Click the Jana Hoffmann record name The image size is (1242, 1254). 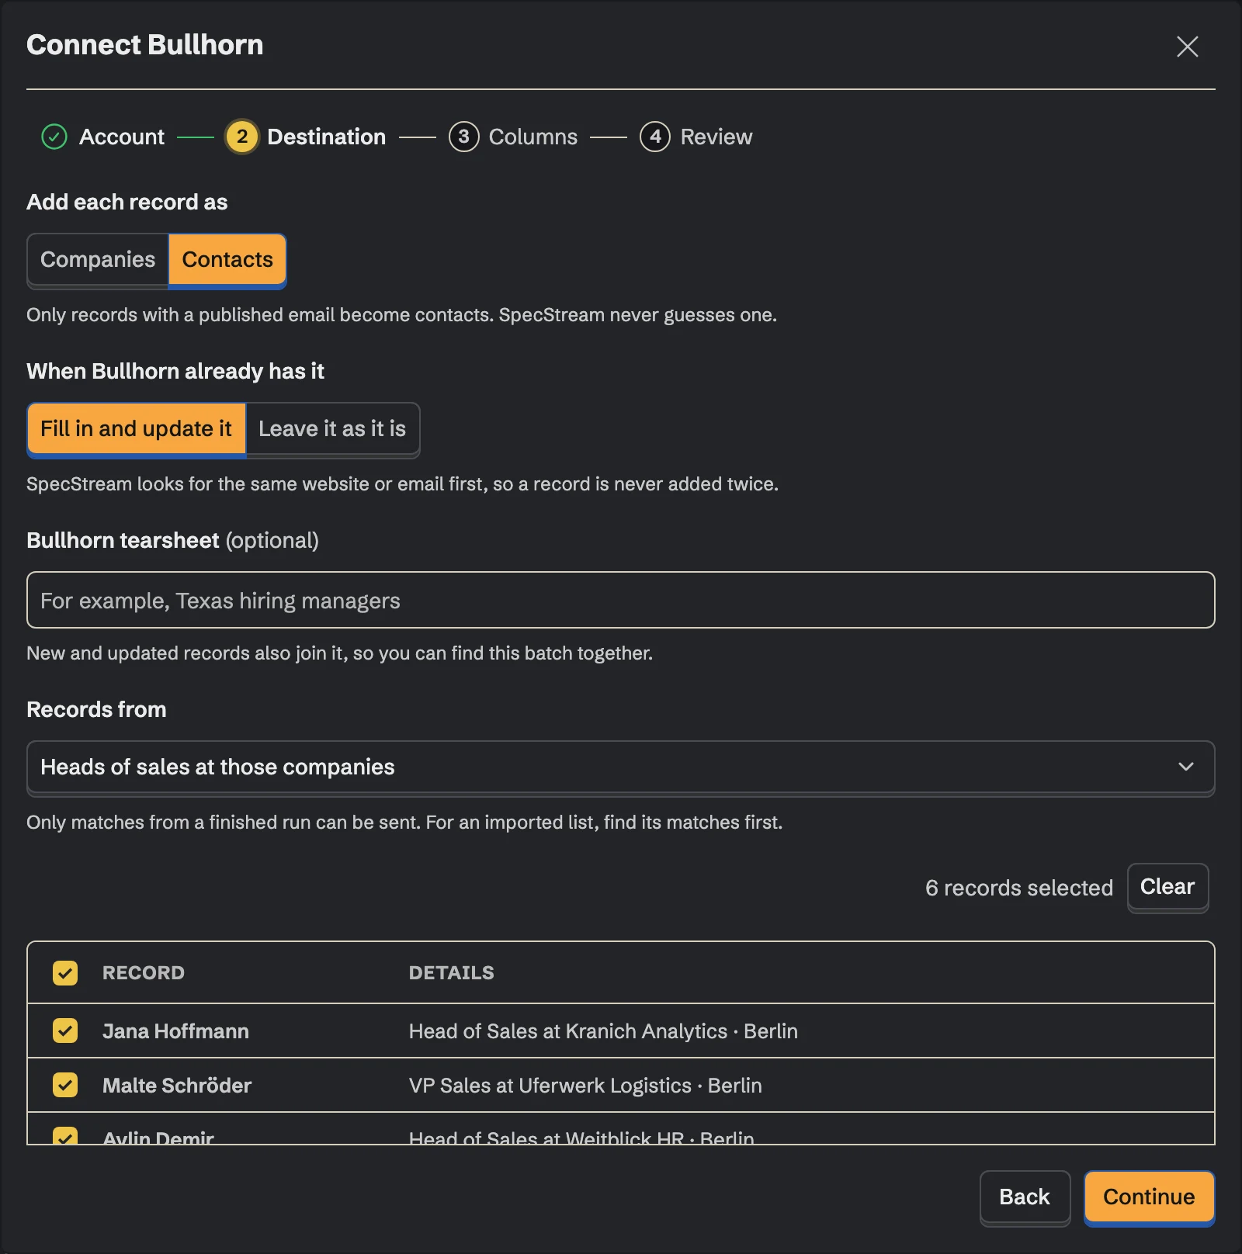pyautogui.click(x=175, y=1031)
